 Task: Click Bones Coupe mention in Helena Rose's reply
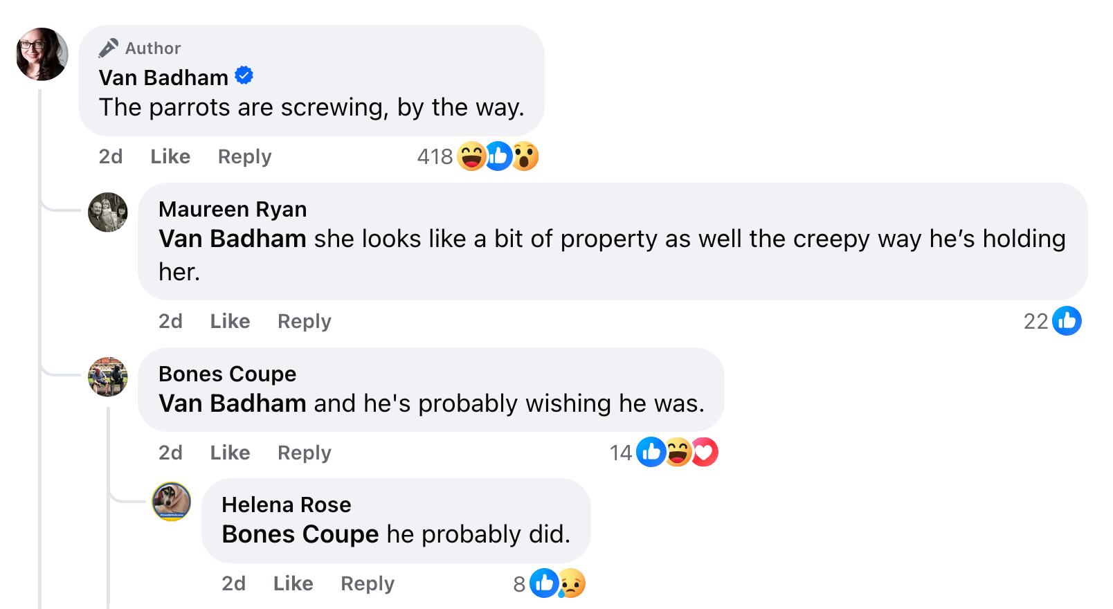[300, 534]
